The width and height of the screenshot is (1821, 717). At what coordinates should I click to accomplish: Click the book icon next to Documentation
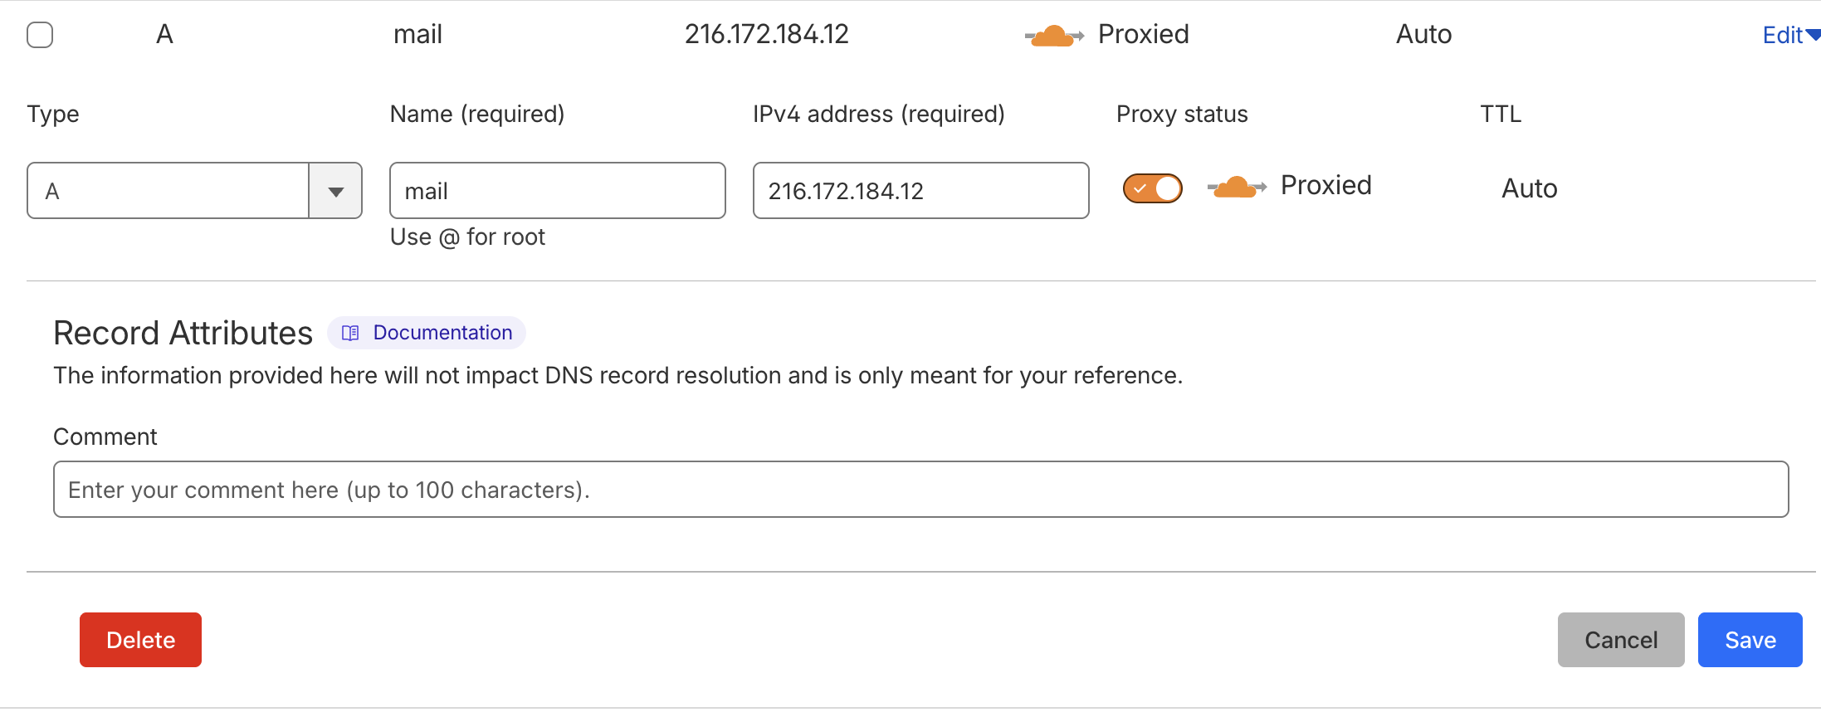pyautogui.click(x=350, y=333)
